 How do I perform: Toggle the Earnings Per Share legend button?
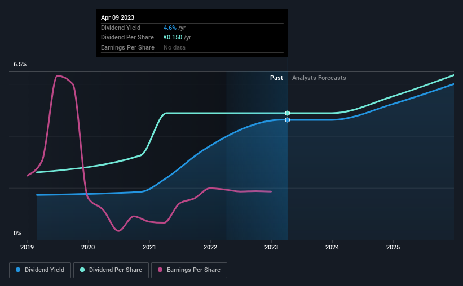[189, 270]
